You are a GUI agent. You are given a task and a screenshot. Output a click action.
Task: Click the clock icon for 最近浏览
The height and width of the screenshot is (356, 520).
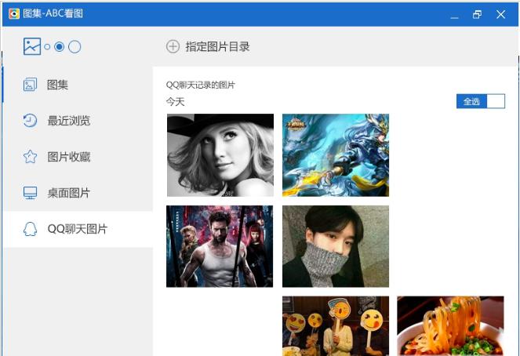pyautogui.click(x=30, y=121)
